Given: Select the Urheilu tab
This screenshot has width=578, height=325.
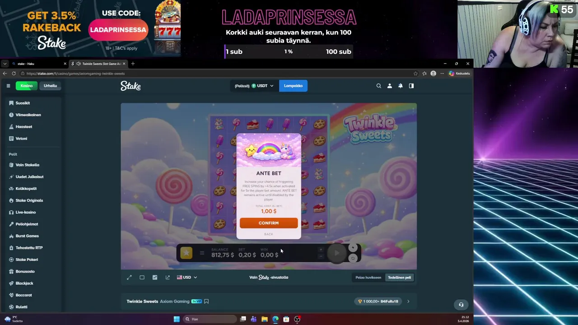Looking at the screenshot, I should coord(50,86).
